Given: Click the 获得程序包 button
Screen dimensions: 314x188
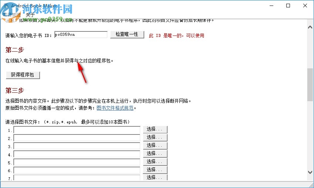Looking at the screenshot, I should 23,75.
